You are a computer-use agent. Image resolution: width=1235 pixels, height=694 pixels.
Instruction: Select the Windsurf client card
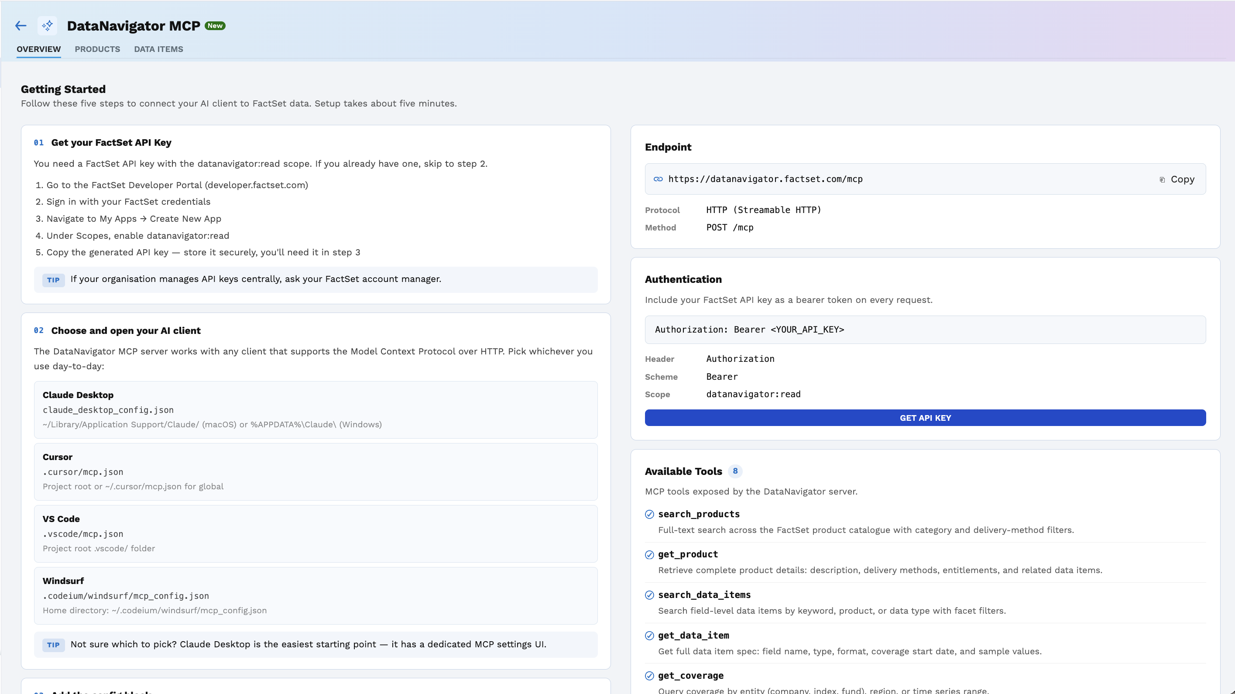click(x=316, y=596)
